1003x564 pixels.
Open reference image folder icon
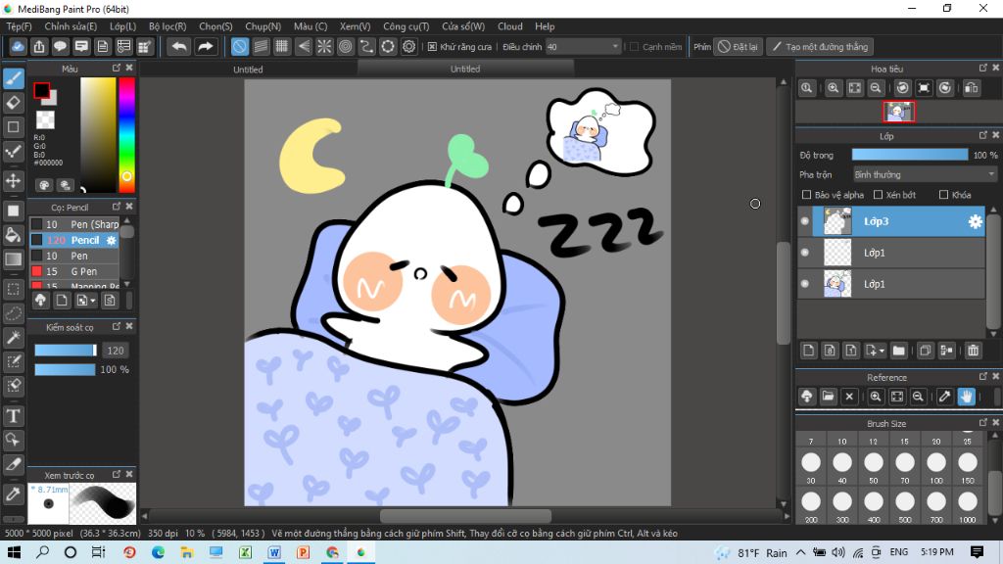point(828,397)
